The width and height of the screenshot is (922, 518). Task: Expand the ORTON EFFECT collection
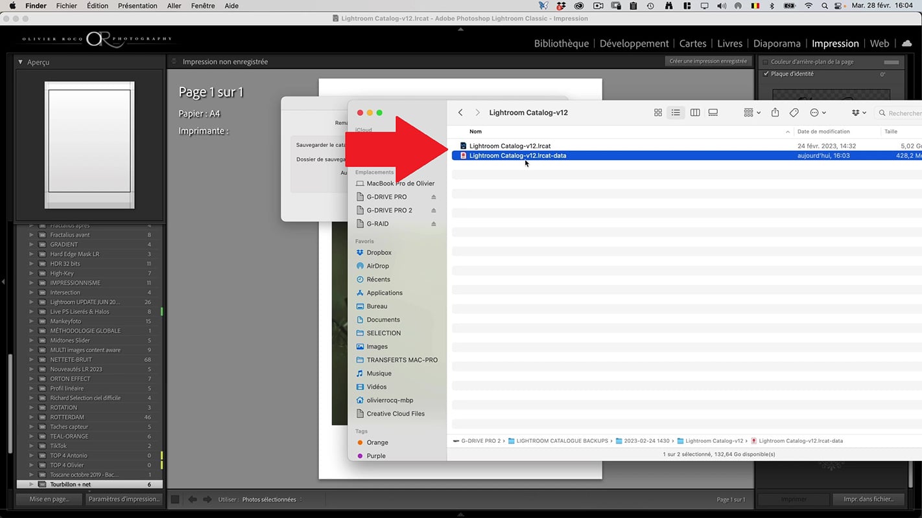pyautogui.click(x=31, y=379)
